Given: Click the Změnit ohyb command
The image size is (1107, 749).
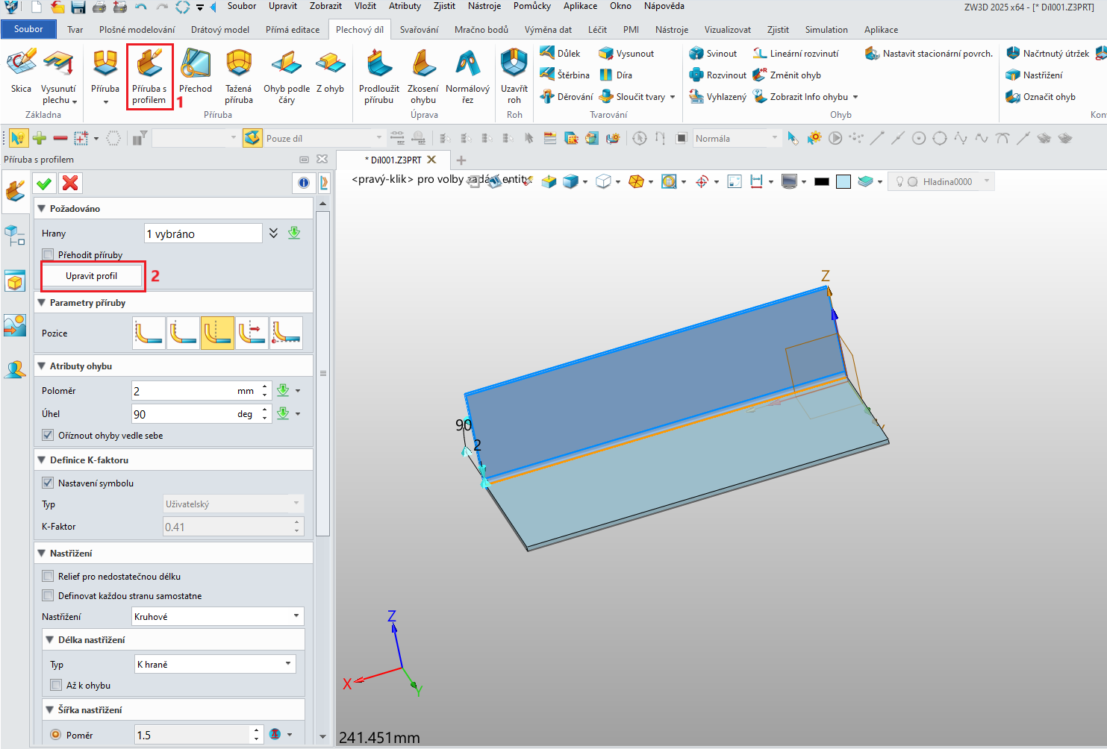Looking at the screenshot, I should [787, 75].
